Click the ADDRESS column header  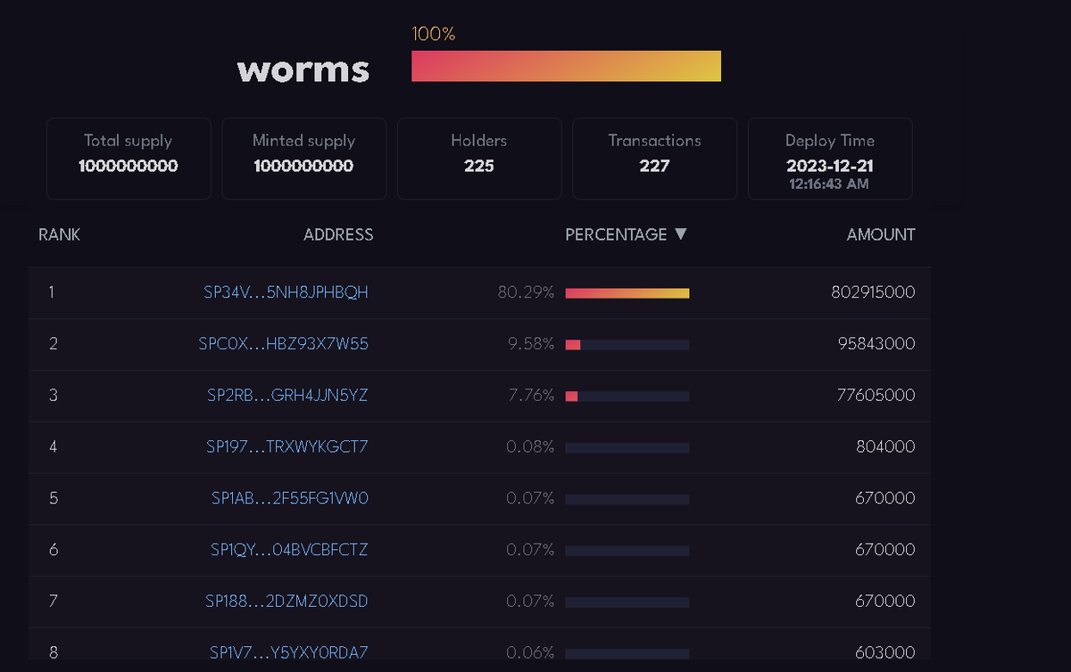coord(338,235)
